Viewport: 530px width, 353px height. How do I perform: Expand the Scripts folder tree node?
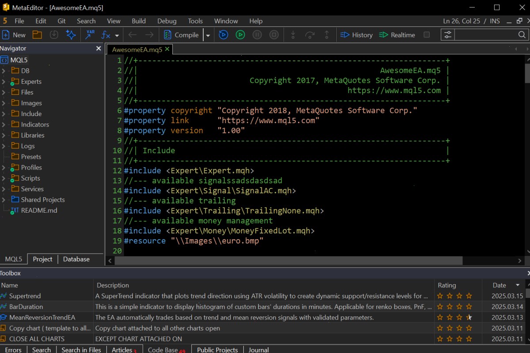(x=4, y=178)
